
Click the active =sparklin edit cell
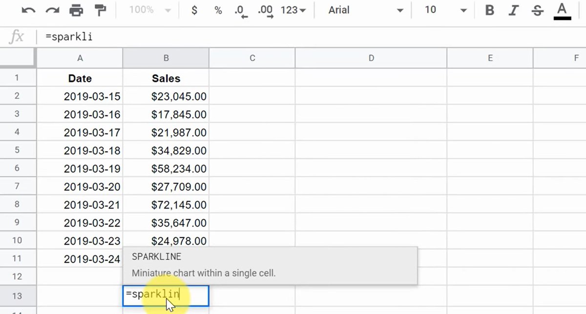[x=166, y=295]
